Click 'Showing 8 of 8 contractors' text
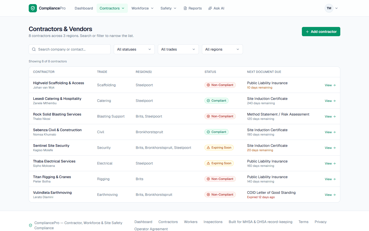The height and width of the screenshot is (231, 369). point(48,61)
